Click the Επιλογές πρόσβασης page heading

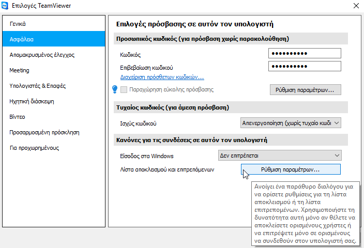click(x=195, y=24)
